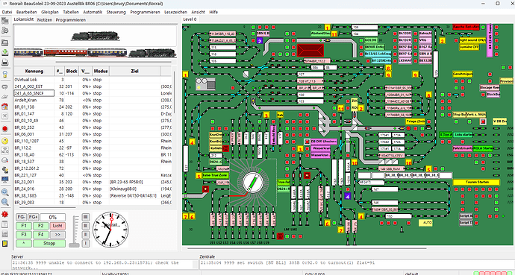This screenshot has height=275, width=515.
Task: Select loco row Ardelt_Kran
Action: pyautogui.click(x=93, y=100)
